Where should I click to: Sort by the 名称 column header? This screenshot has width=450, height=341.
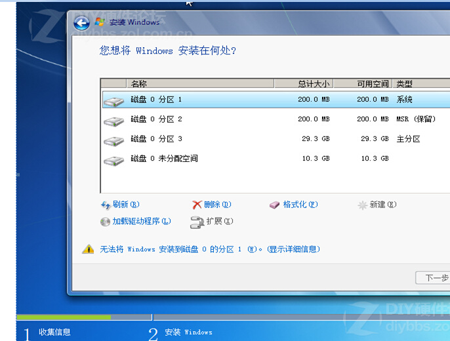200,84
